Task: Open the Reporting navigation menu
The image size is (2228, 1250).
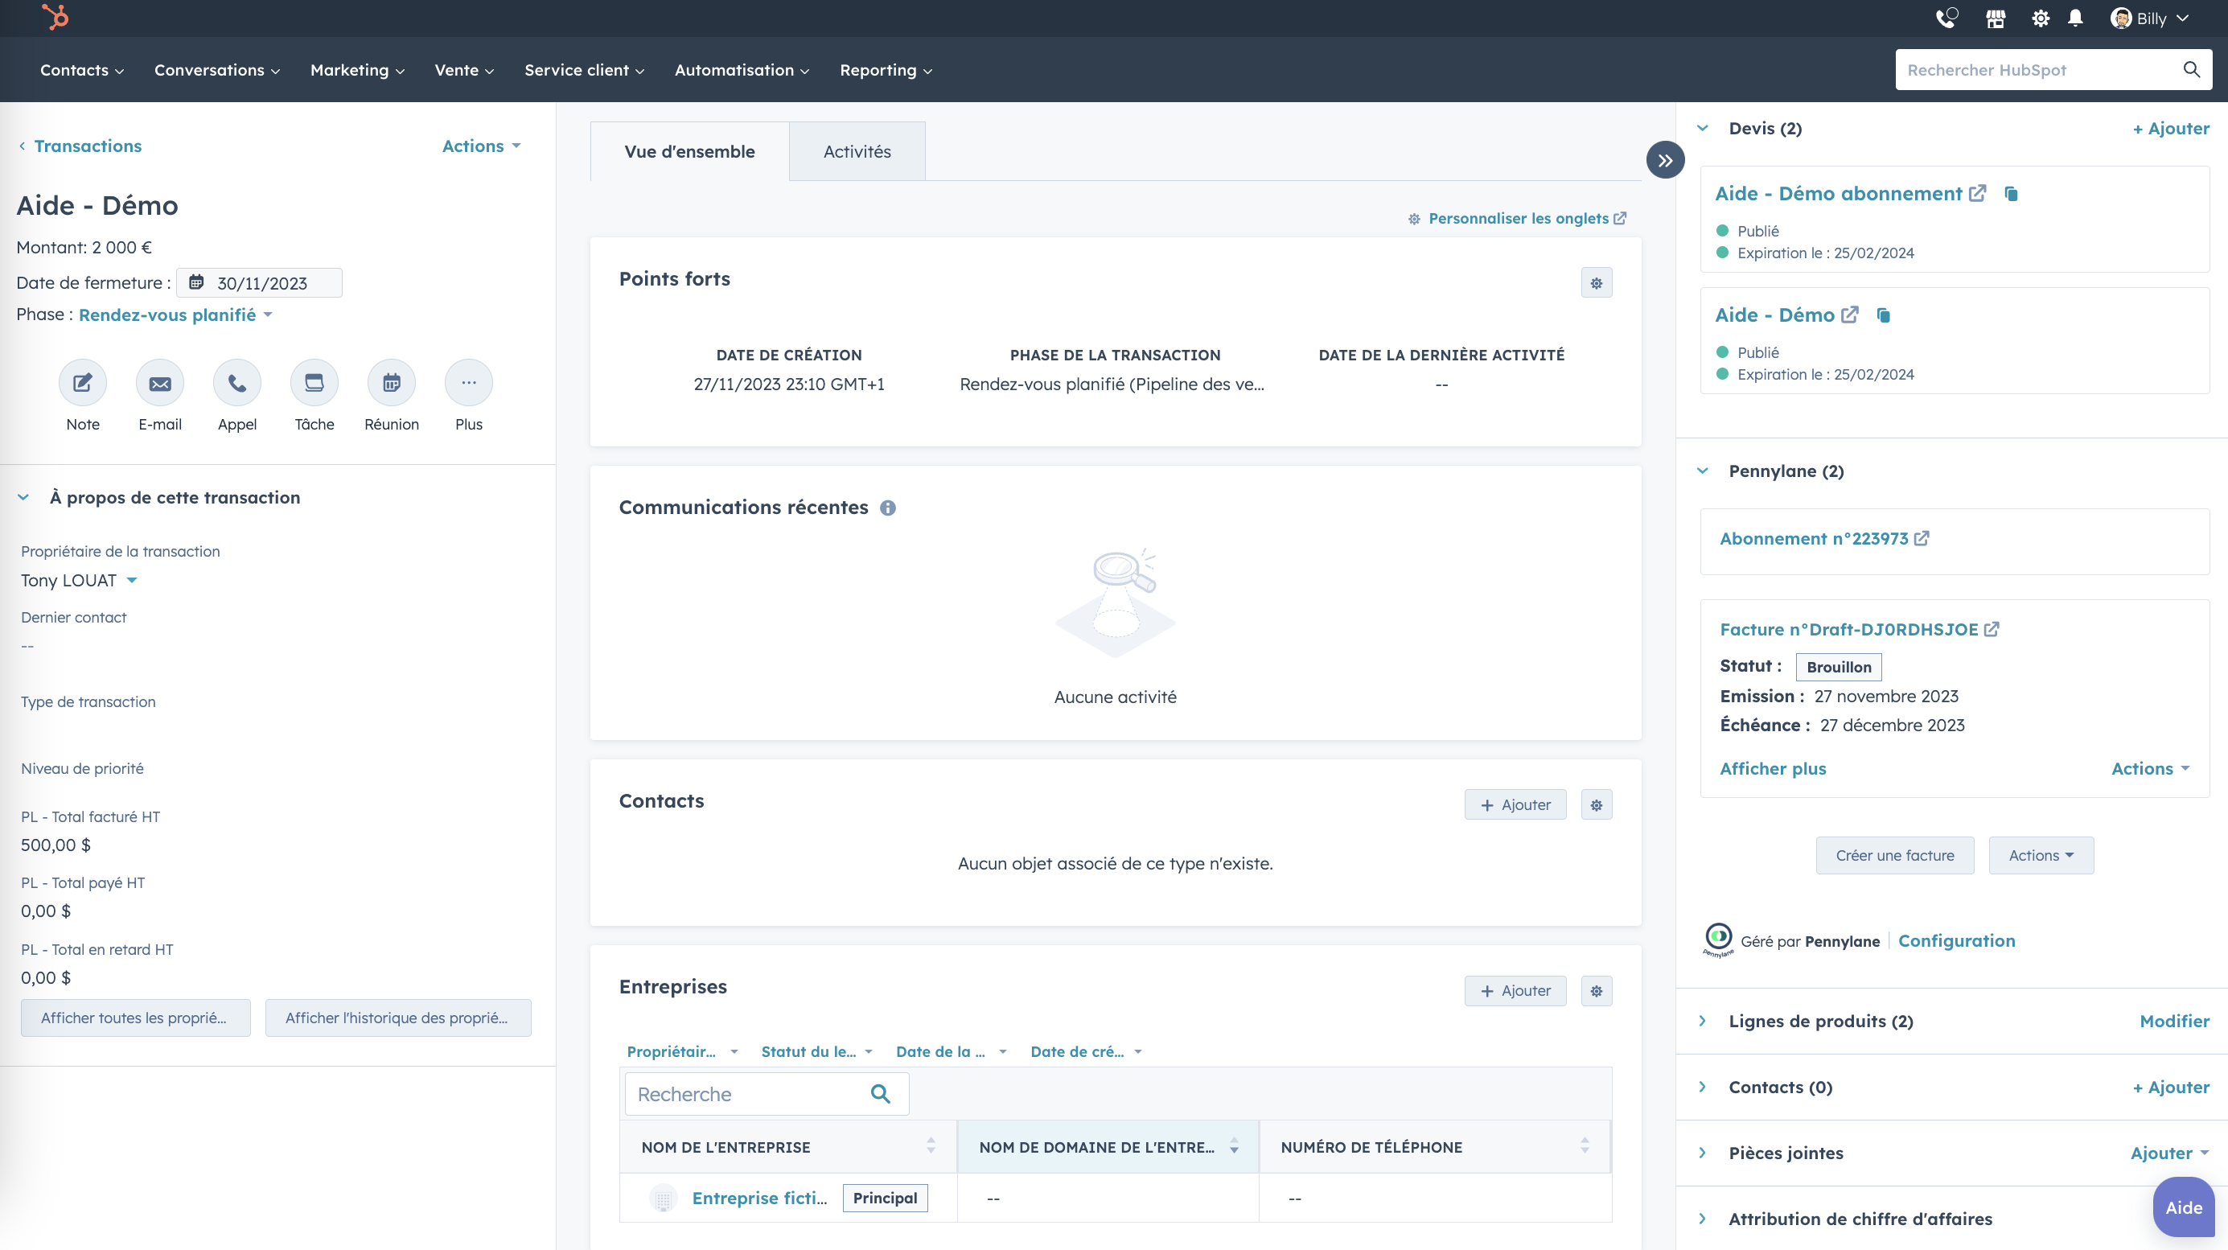Action: pos(886,70)
